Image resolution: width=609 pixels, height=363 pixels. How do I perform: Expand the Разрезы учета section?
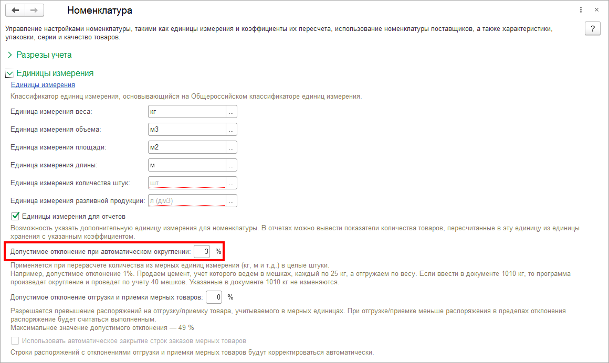(x=9, y=55)
